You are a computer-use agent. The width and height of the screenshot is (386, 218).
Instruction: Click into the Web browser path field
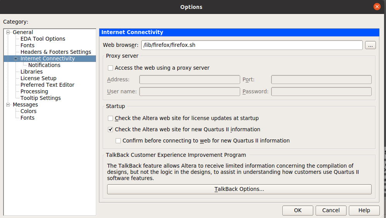[251, 45]
